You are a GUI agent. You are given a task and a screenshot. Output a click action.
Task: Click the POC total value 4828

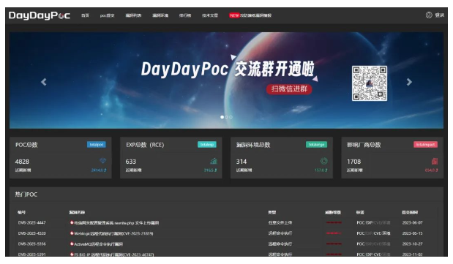pos(22,162)
